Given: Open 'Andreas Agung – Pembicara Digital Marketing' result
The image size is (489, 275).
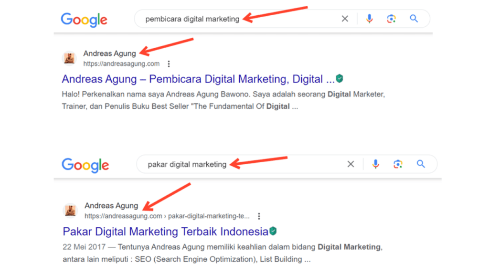Looking at the screenshot, I should [198, 79].
